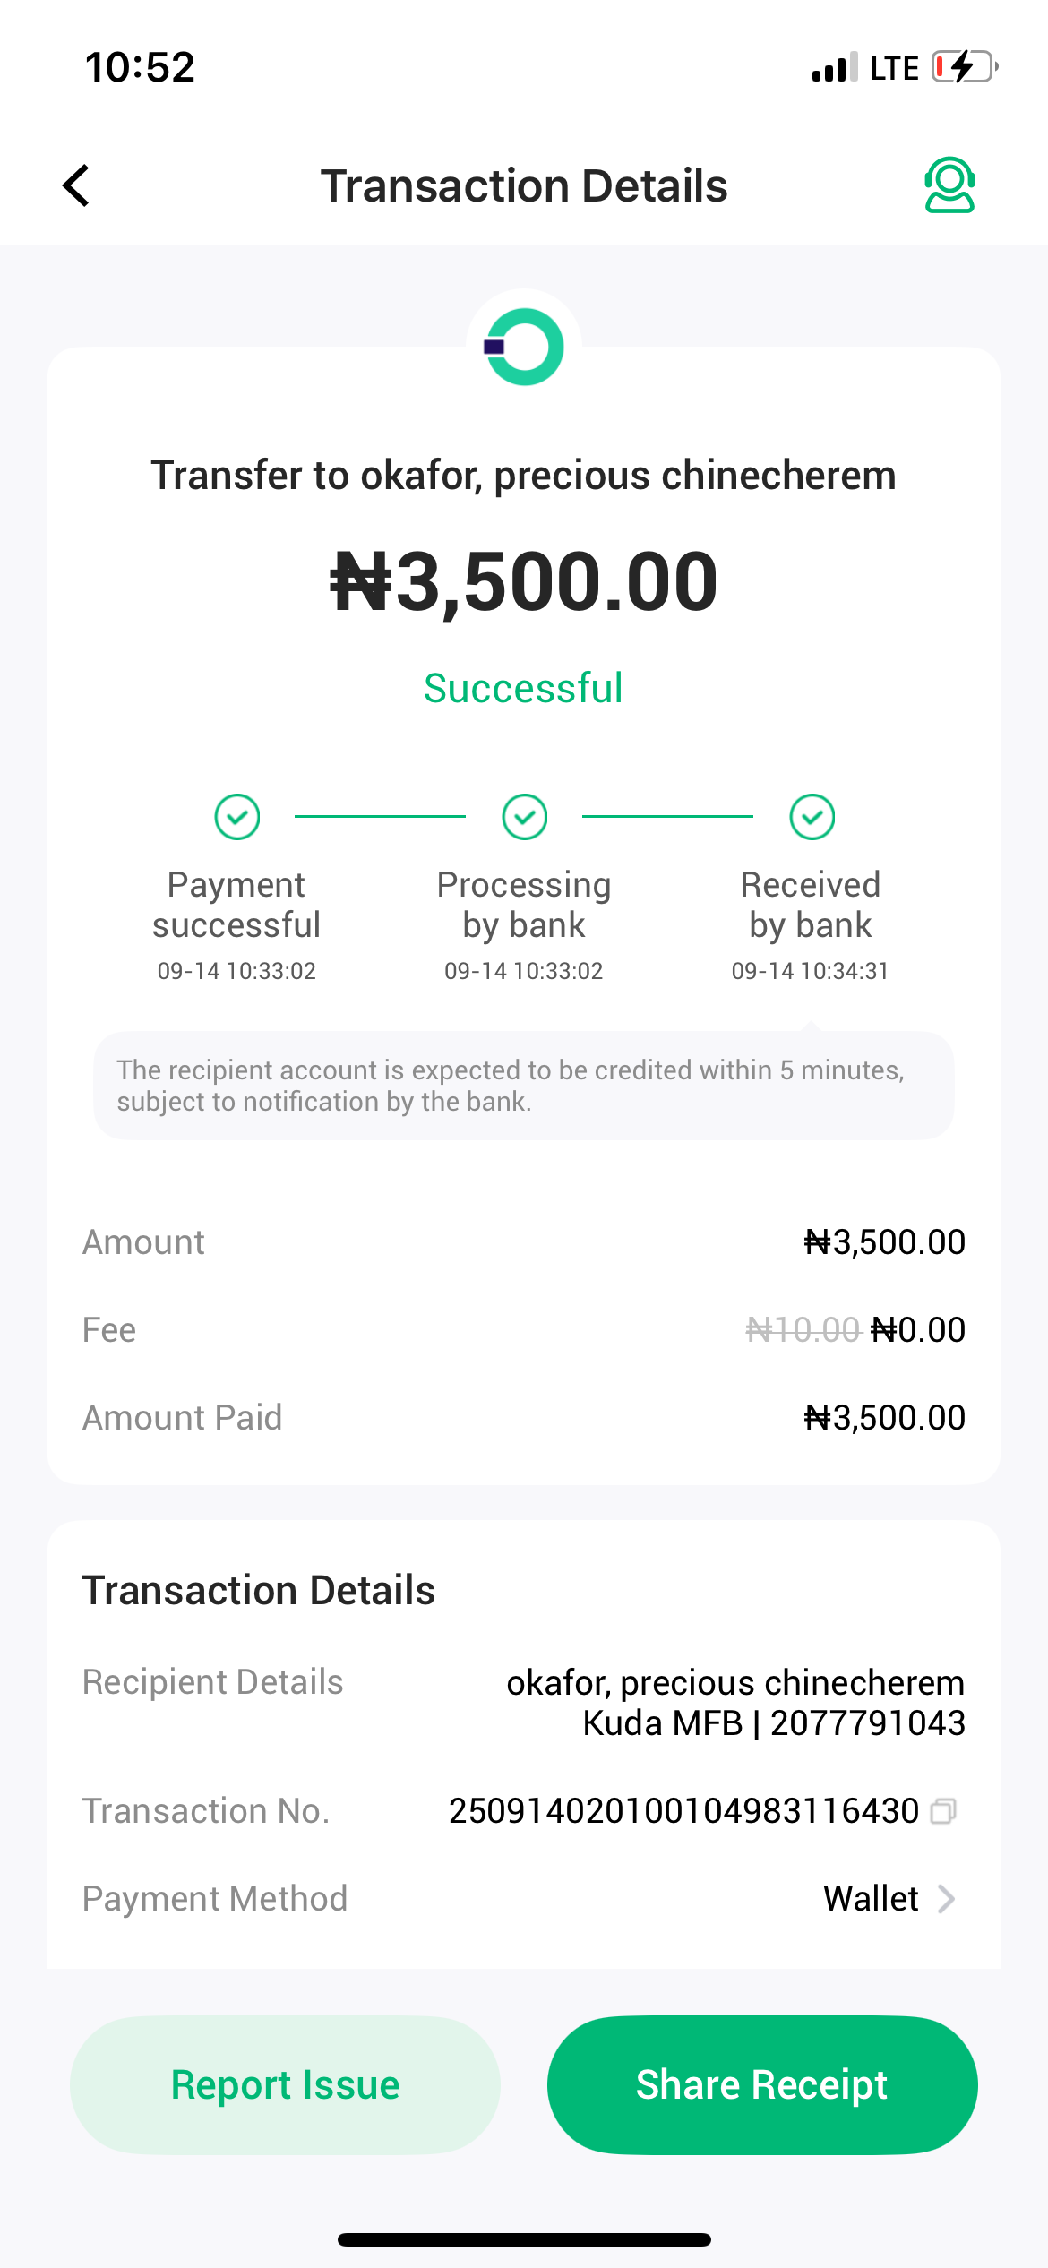This screenshot has height=2268, width=1048.
Task: Open customer support headset icon
Action: [x=949, y=185]
